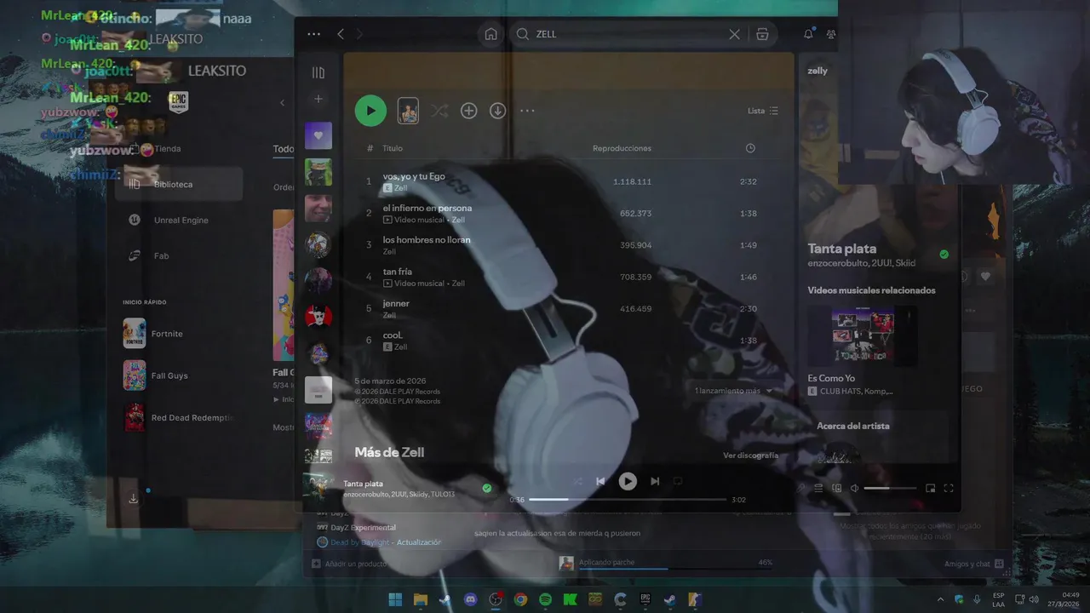
Task: Open Epic Games downloads arrow icon
Action: pyautogui.click(x=133, y=498)
